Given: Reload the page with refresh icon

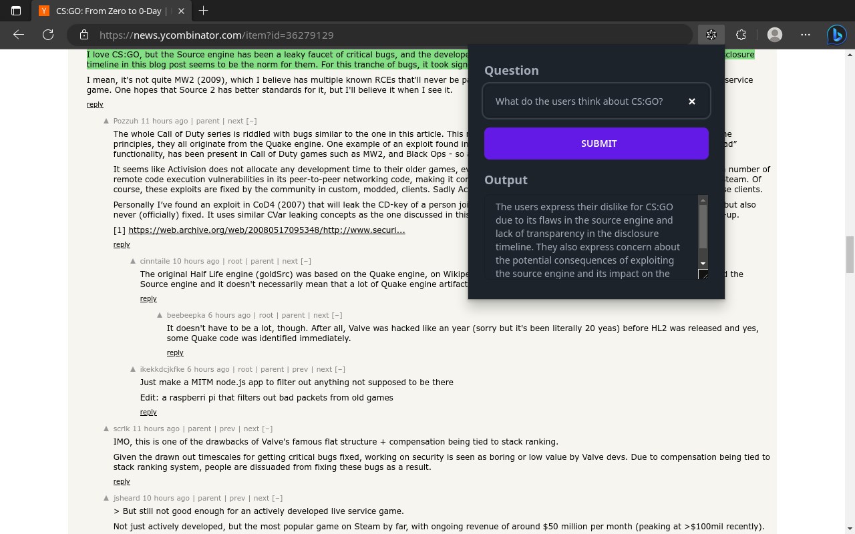Looking at the screenshot, I should [48, 35].
